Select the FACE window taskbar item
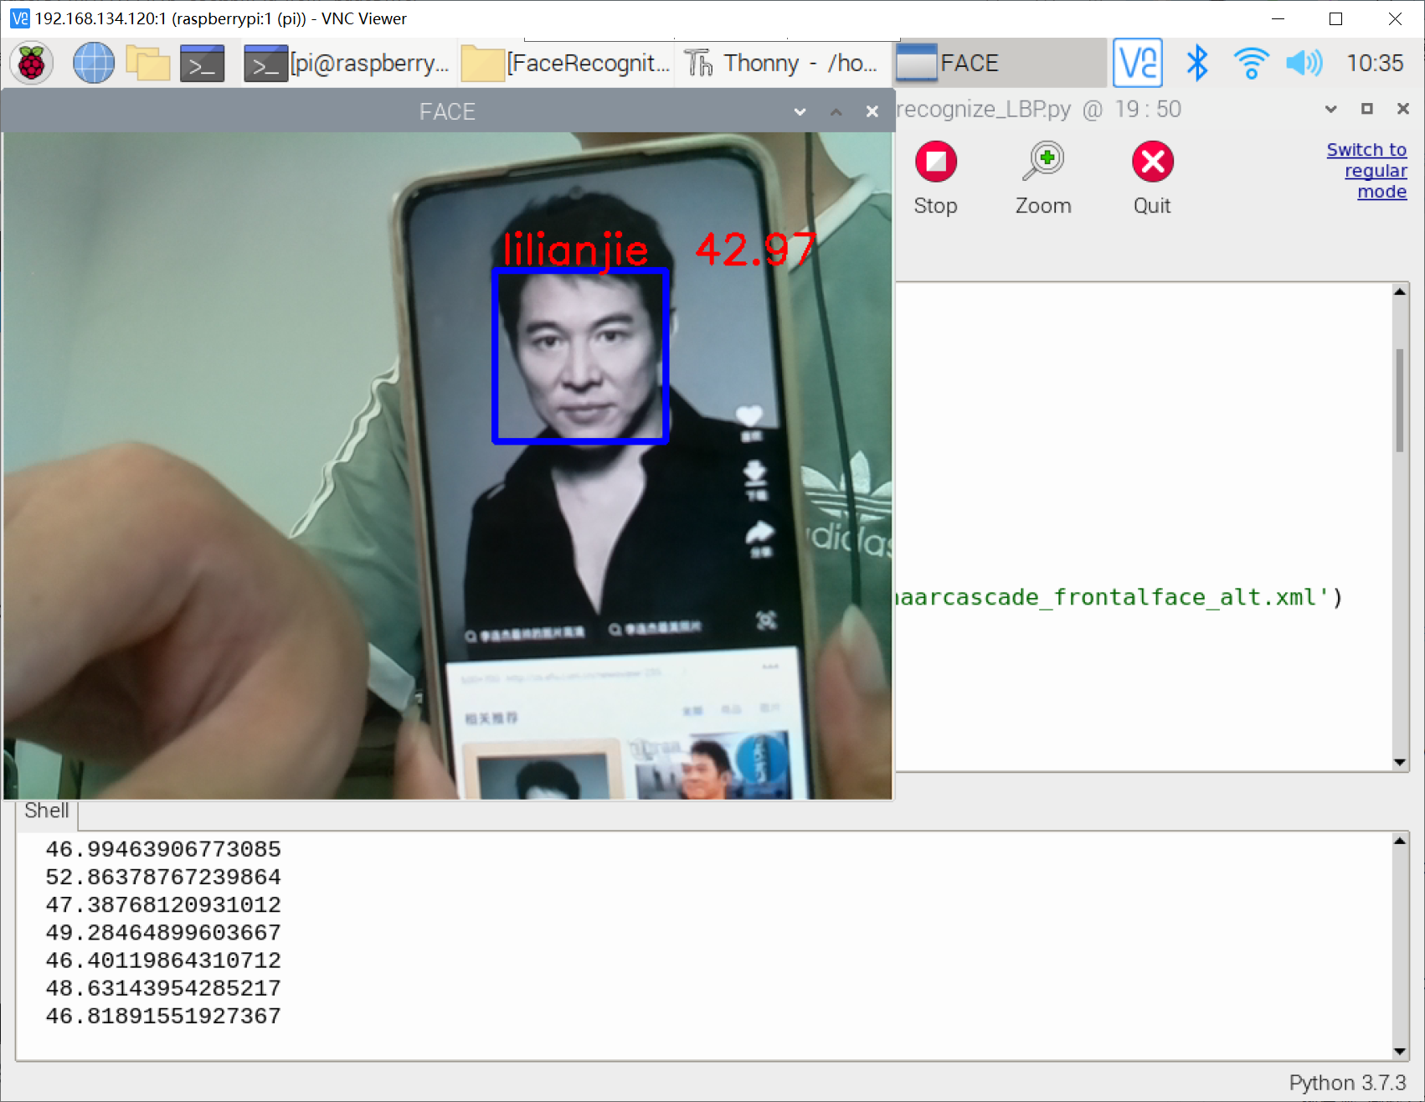Viewport: 1425px width, 1102px height. 1000,63
